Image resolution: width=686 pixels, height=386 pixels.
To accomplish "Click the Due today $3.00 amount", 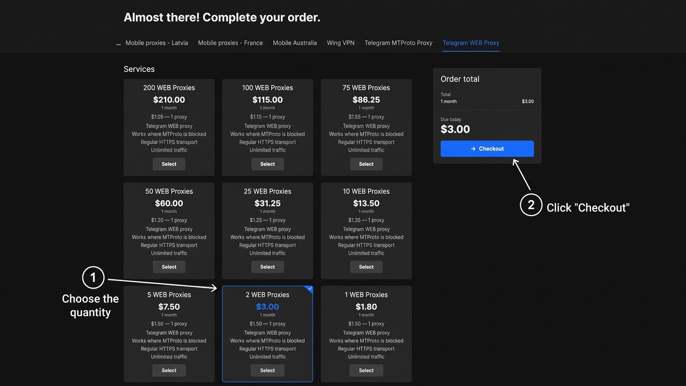I will 455,129.
